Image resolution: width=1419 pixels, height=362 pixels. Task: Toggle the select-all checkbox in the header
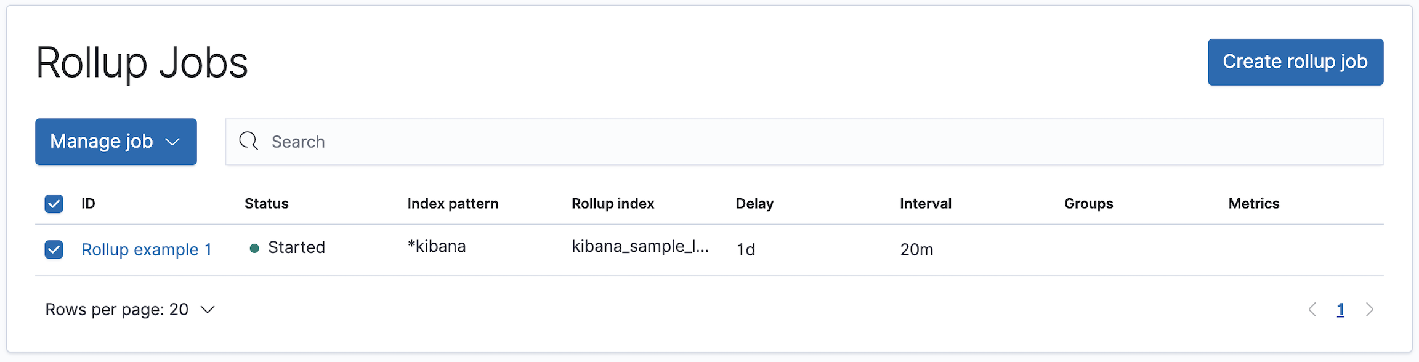pyautogui.click(x=54, y=203)
